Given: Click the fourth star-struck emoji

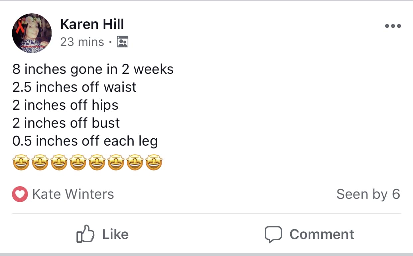Looking at the screenshot, I should [x=78, y=162].
